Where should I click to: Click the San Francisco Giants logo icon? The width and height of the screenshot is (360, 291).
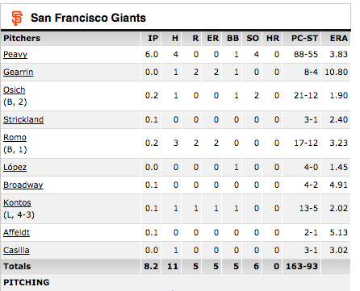point(17,18)
